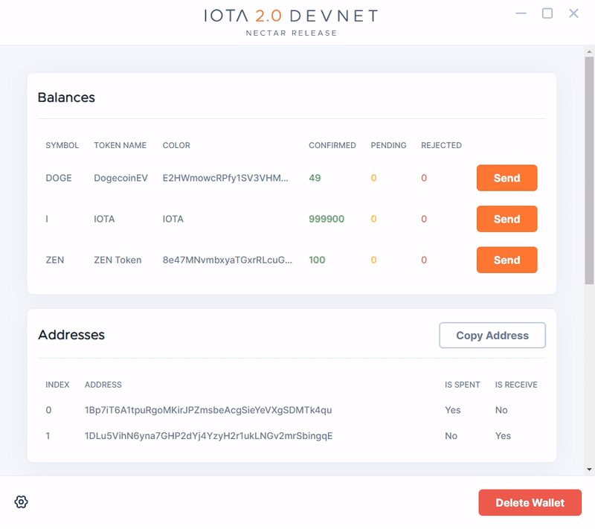Click Send for the DogecoinEV token

pyautogui.click(x=506, y=179)
